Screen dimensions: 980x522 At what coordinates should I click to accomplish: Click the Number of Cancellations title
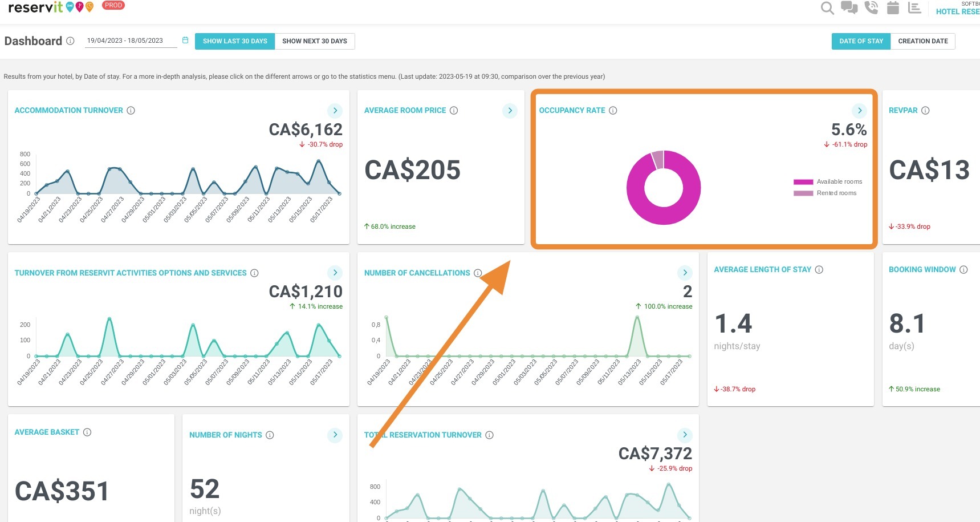(x=417, y=273)
